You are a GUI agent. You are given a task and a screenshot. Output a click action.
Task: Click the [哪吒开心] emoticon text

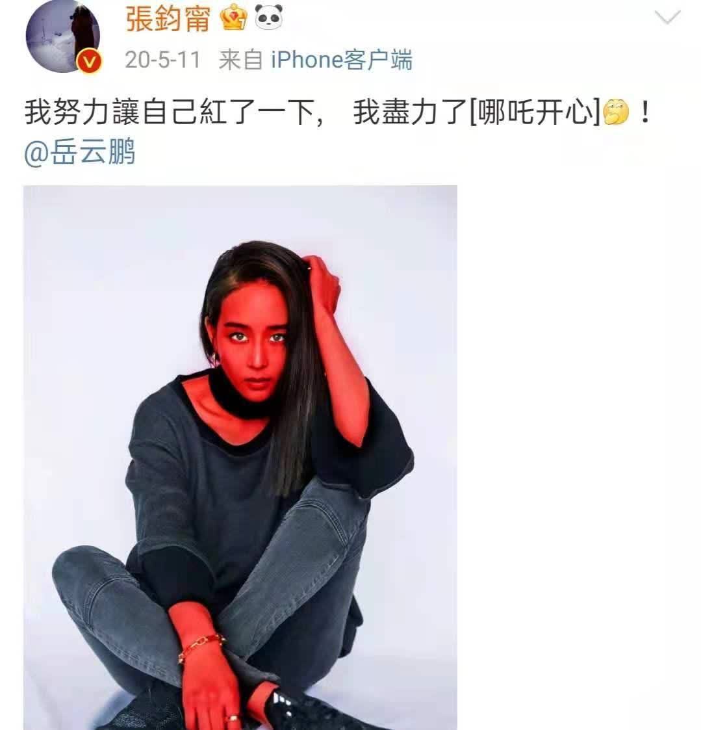[535, 112]
